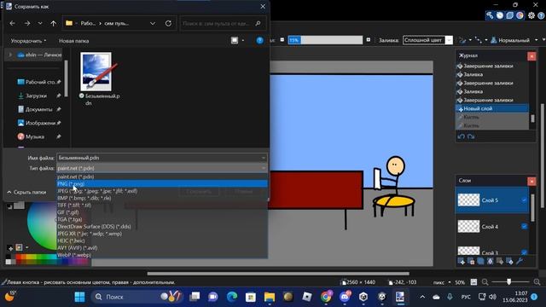Select GIF (*.gif) file type

tap(162, 212)
